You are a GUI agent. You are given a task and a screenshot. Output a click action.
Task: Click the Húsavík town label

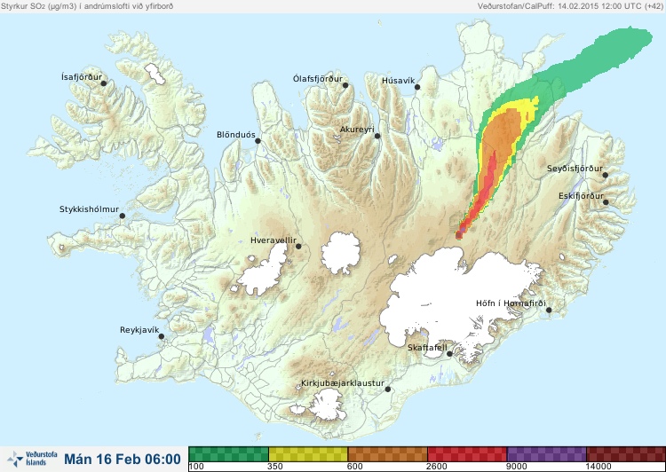click(398, 80)
